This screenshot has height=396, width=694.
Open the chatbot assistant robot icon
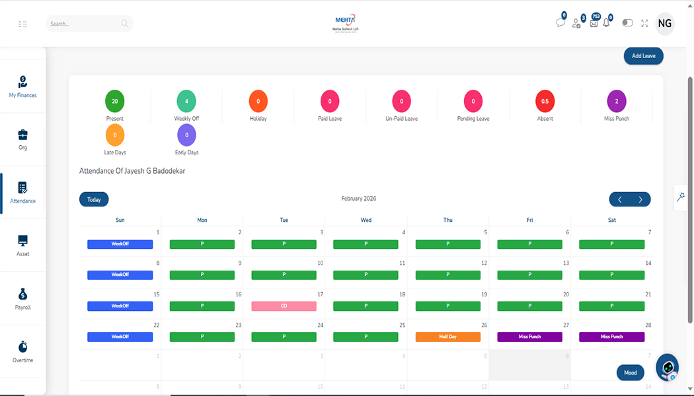pyautogui.click(x=668, y=368)
